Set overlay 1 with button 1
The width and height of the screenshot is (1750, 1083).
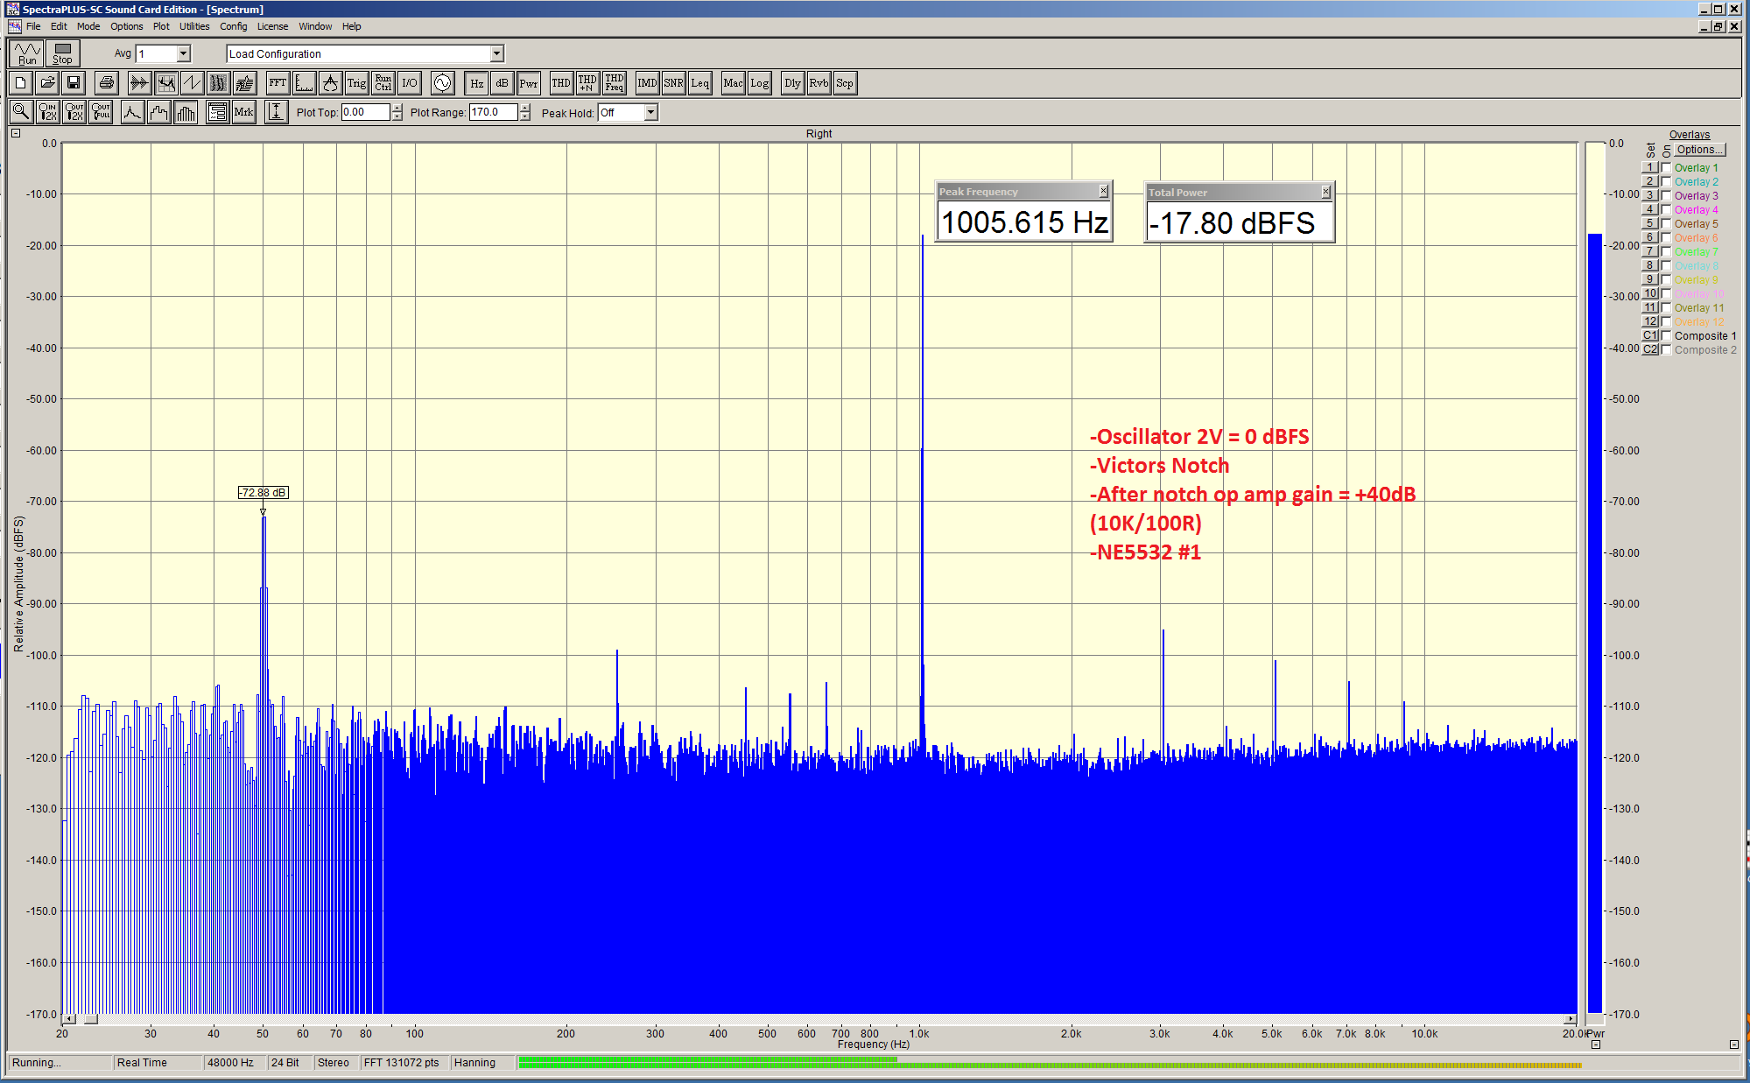(x=1649, y=167)
